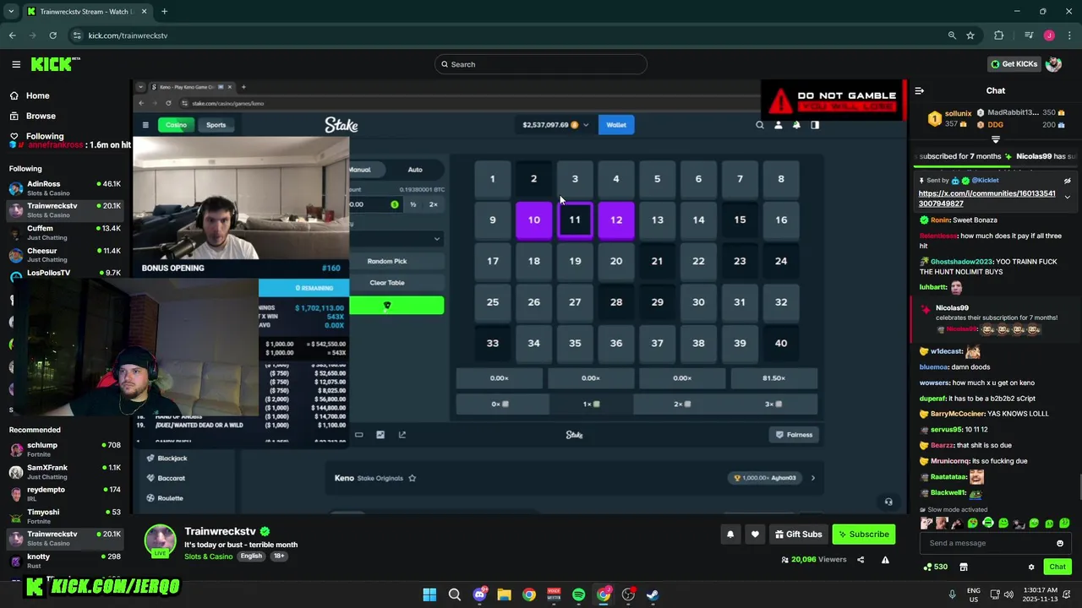The width and height of the screenshot is (1082, 608).
Task: Click Clear Table in Stake keno panel
Action: pyautogui.click(x=387, y=283)
